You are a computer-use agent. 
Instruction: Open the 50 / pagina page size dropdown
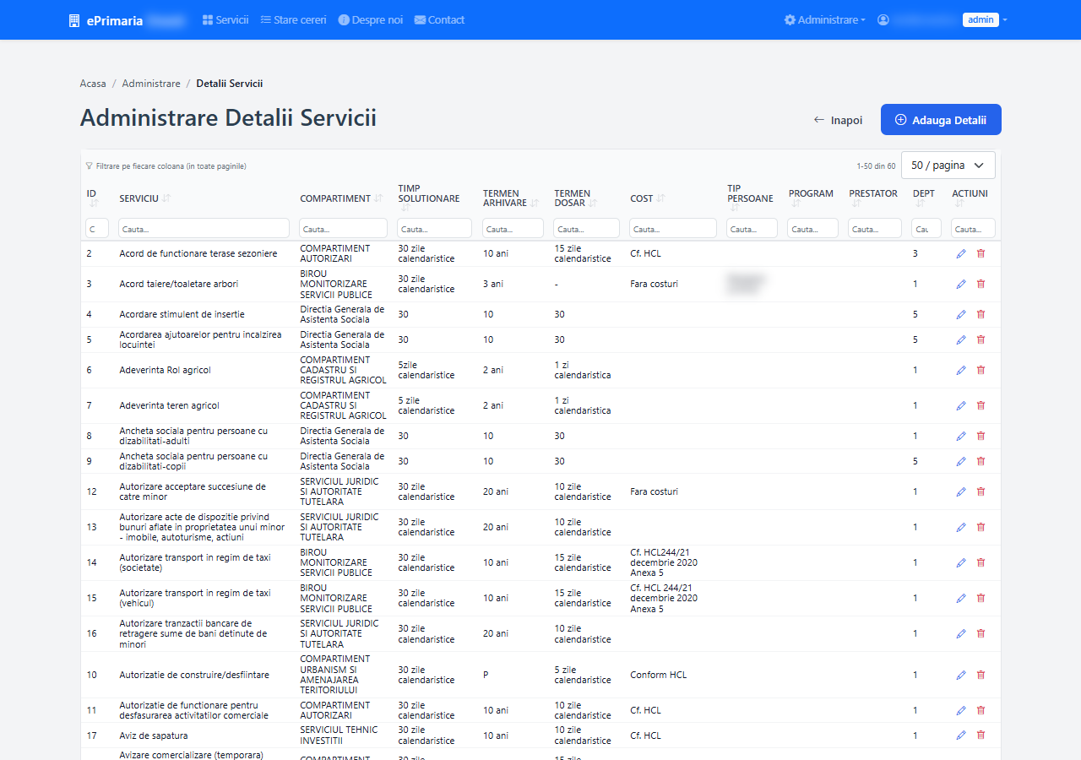(x=948, y=166)
